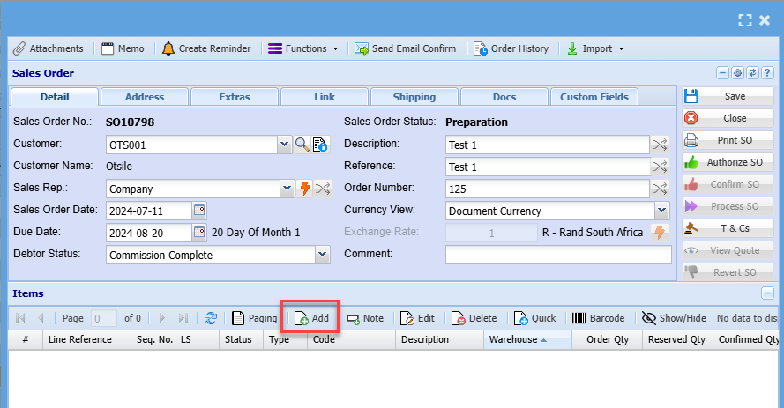The height and width of the screenshot is (408, 784).
Task: Click the lightning bolt icon beside Sales Rep
Action: pos(305,189)
